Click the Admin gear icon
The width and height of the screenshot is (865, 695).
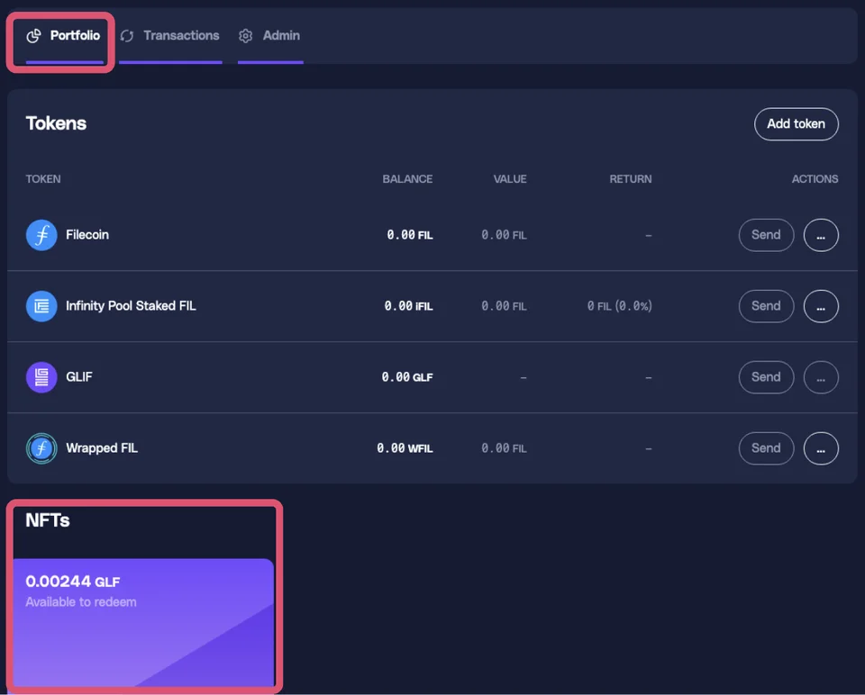[x=246, y=36]
